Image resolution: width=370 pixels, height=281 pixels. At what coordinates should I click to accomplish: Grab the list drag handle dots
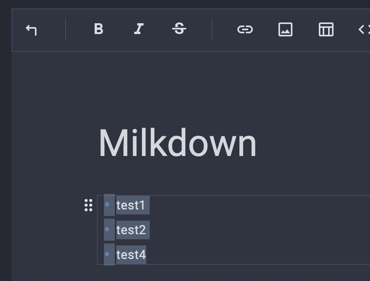point(88,205)
